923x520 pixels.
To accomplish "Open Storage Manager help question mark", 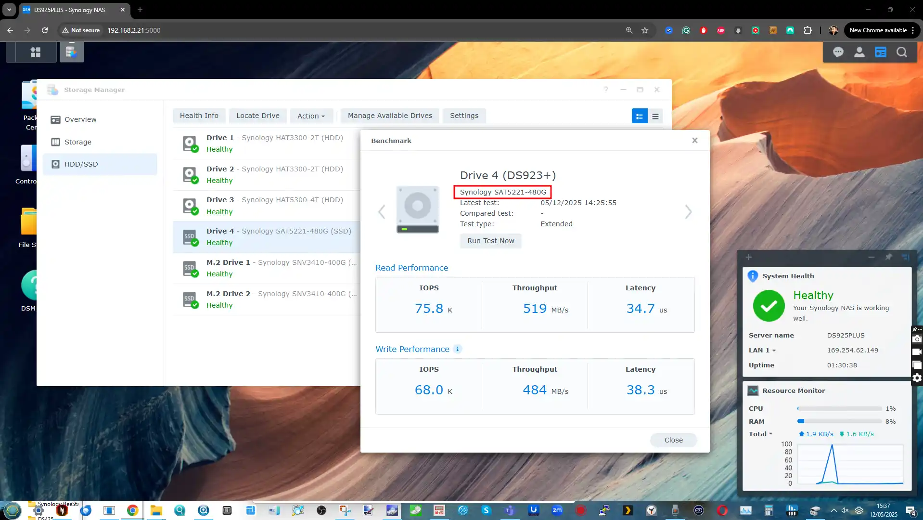I will point(606,90).
